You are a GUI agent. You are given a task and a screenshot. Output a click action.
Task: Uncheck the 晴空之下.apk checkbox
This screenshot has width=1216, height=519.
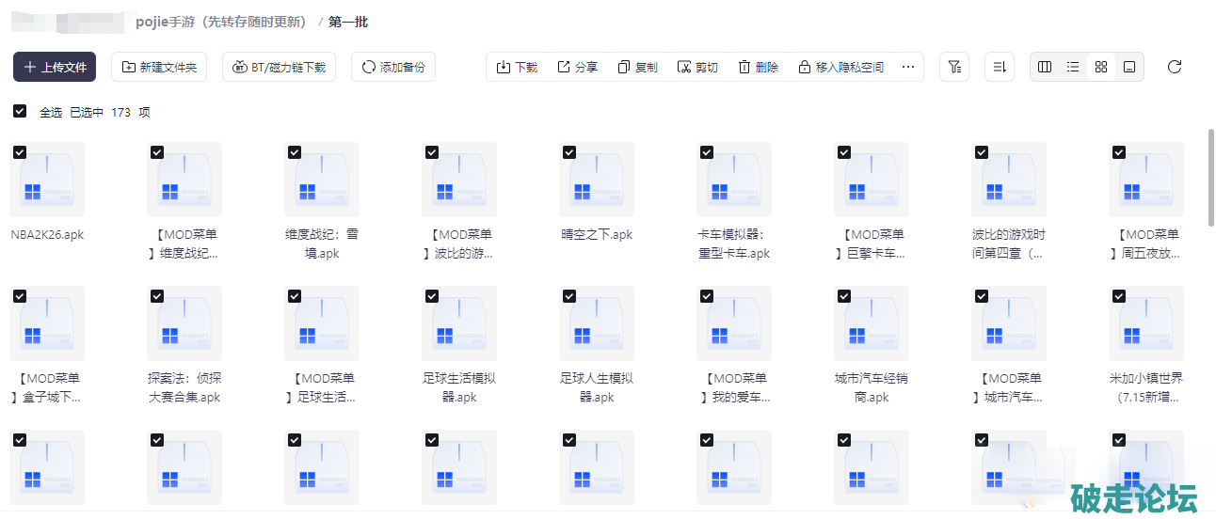(x=569, y=152)
